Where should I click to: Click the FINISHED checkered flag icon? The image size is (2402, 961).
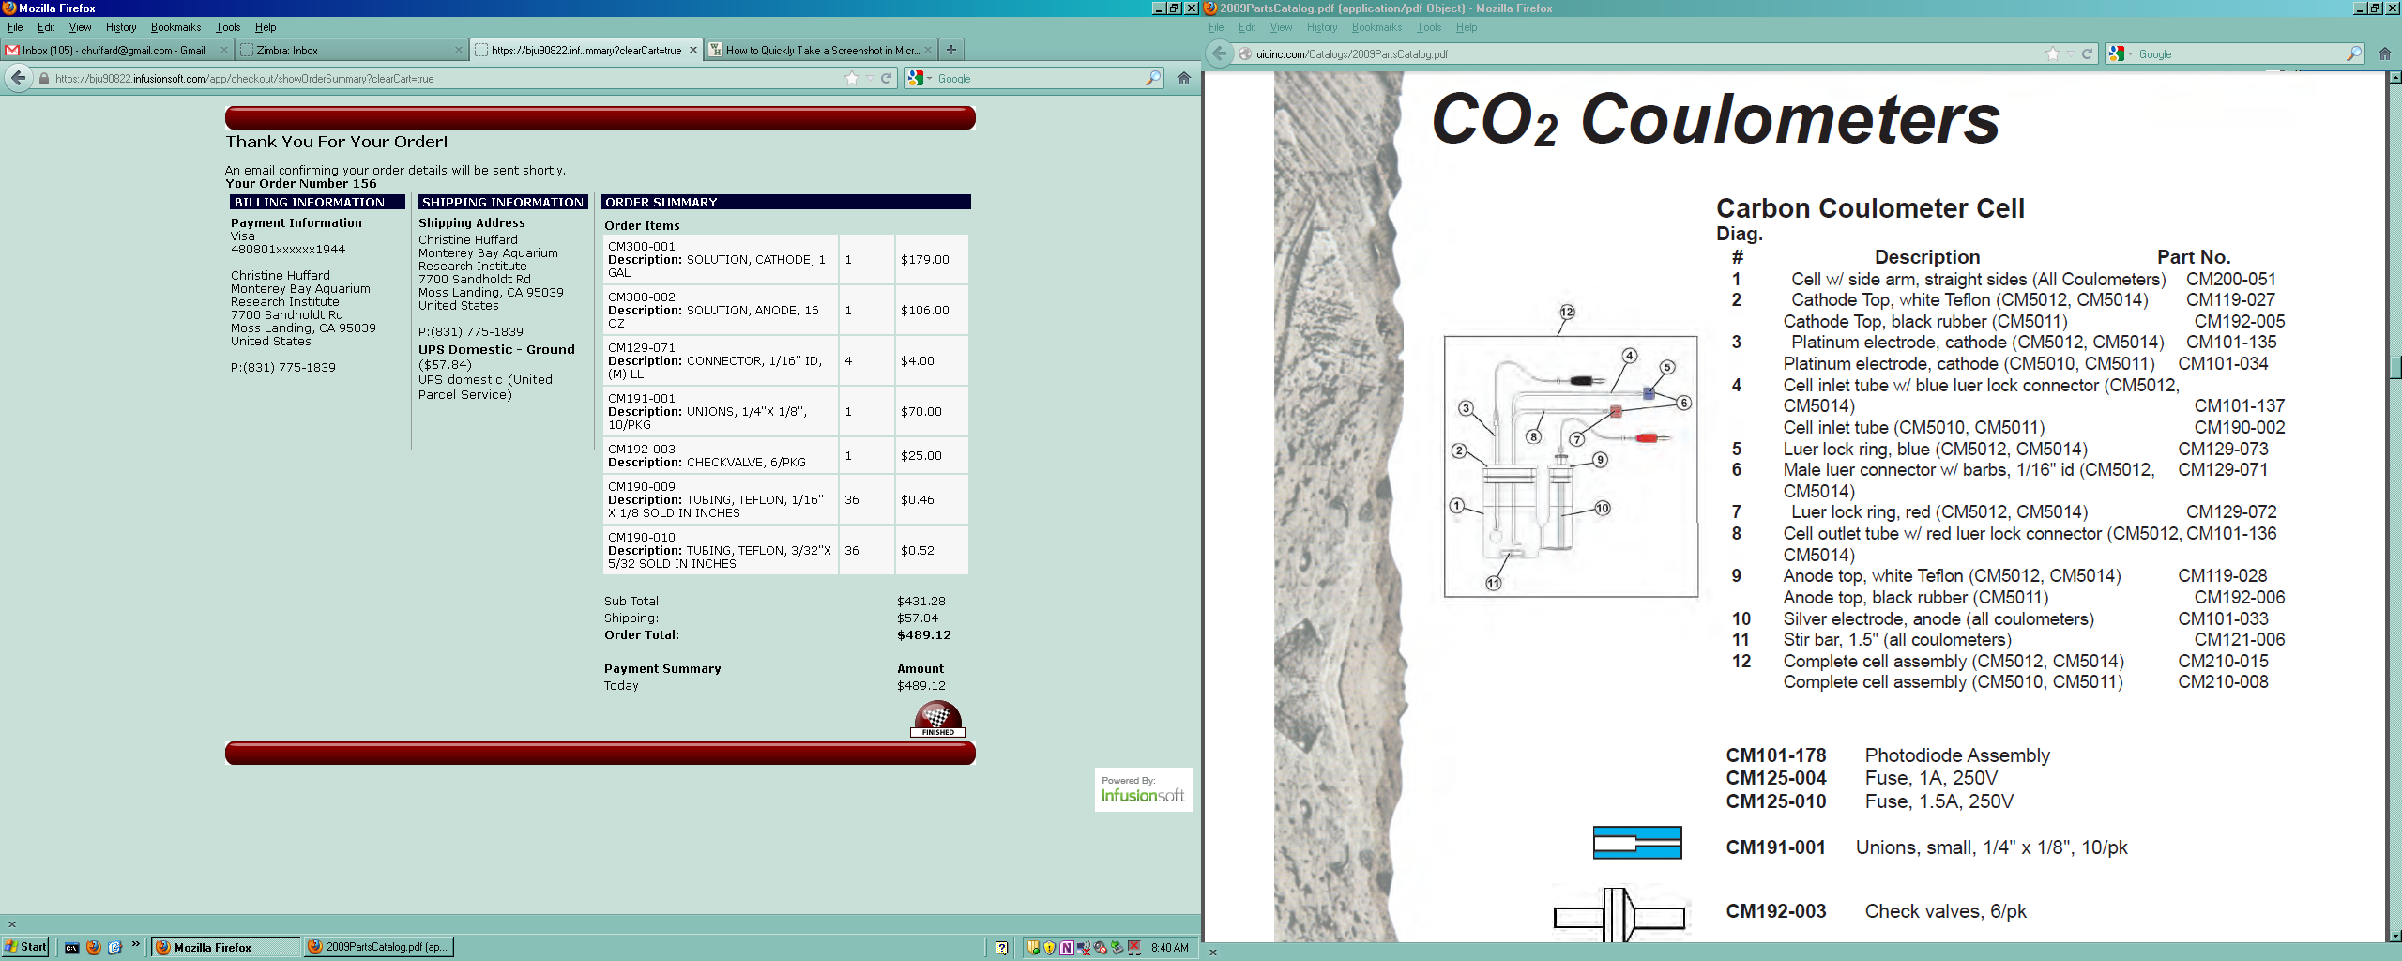[937, 719]
